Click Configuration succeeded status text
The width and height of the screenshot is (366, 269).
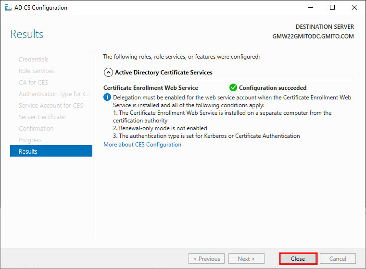tap(273, 88)
